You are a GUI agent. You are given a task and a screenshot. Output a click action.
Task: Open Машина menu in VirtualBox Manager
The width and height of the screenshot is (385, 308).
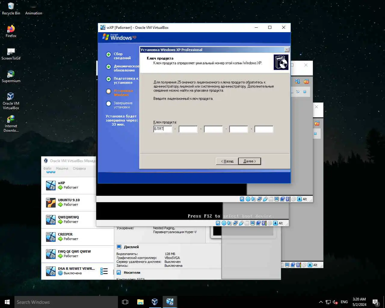62,168
